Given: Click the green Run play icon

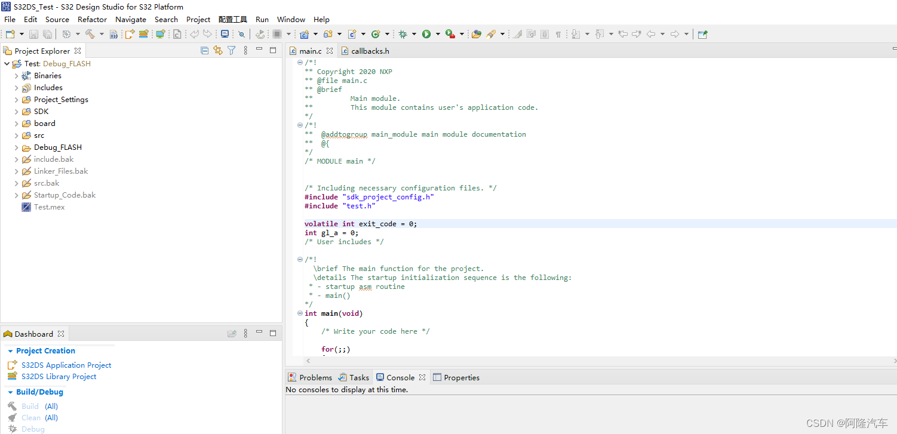Looking at the screenshot, I should [x=426, y=34].
